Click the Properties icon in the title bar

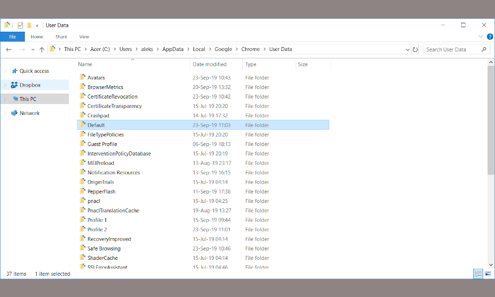click(x=20, y=25)
